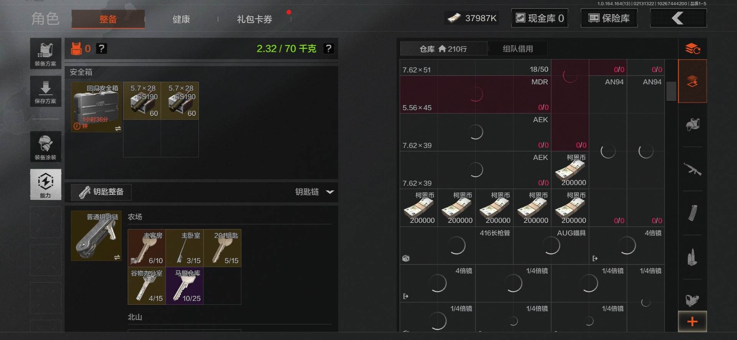Click the 保存方案 save loadout icon

46,91
